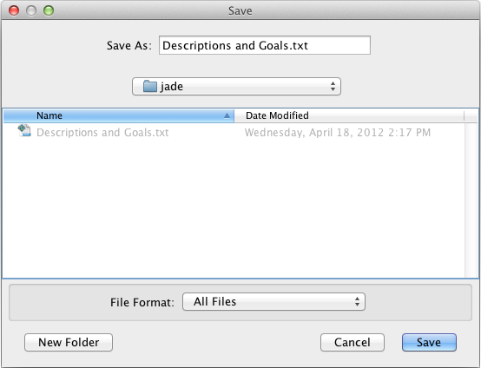The width and height of the screenshot is (481, 368).
Task: Create a New Folder
Action: pyautogui.click(x=69, y=342)
